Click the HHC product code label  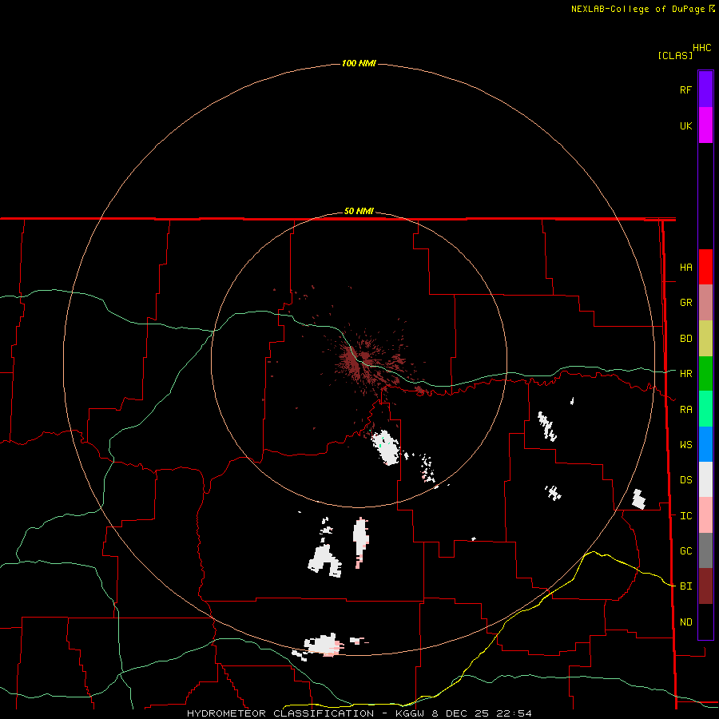(702, 48)
